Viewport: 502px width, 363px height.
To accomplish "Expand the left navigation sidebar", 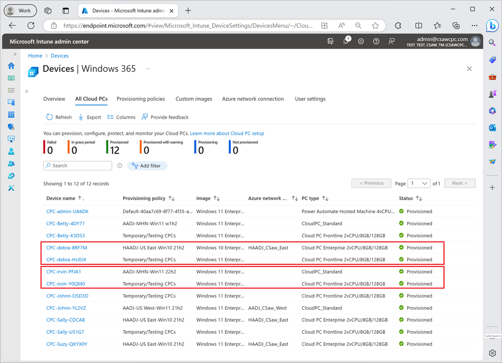I will [15, 54].
